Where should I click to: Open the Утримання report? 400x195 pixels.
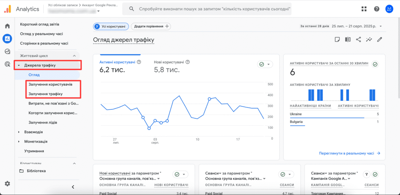click(x=34, y=151)
